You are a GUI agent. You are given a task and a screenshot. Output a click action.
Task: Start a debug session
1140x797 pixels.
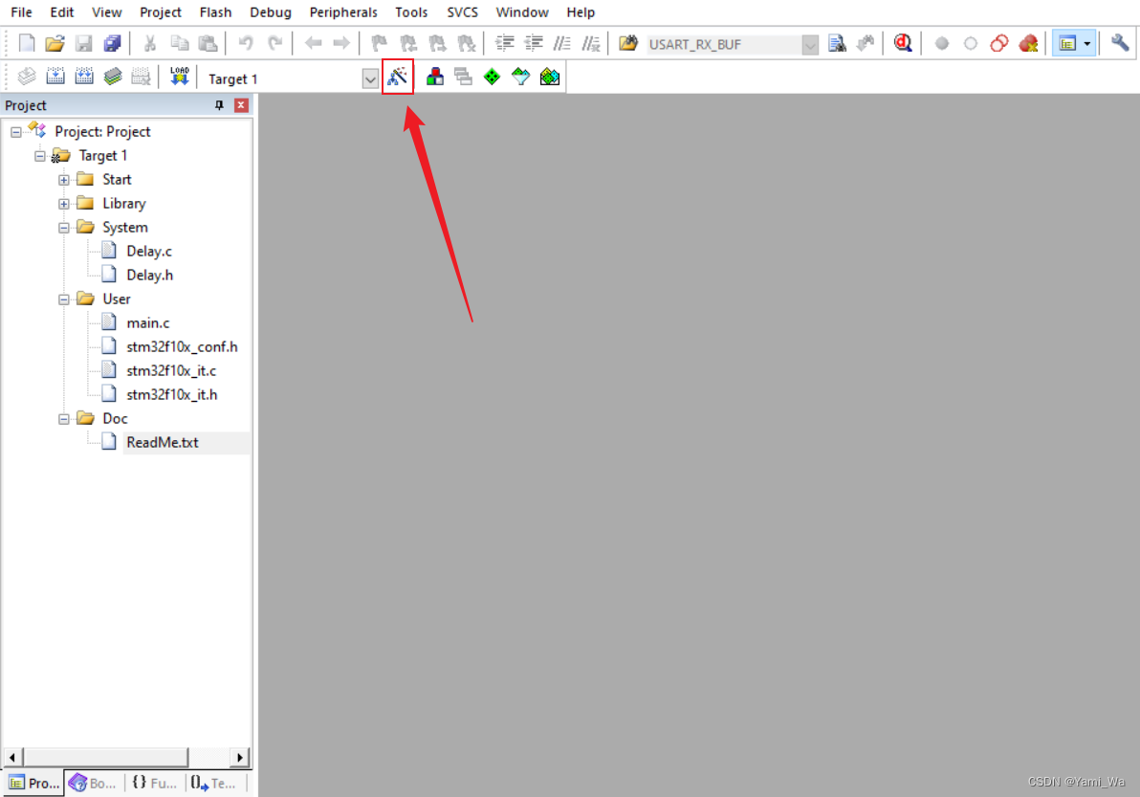click(x=902, y=42)
